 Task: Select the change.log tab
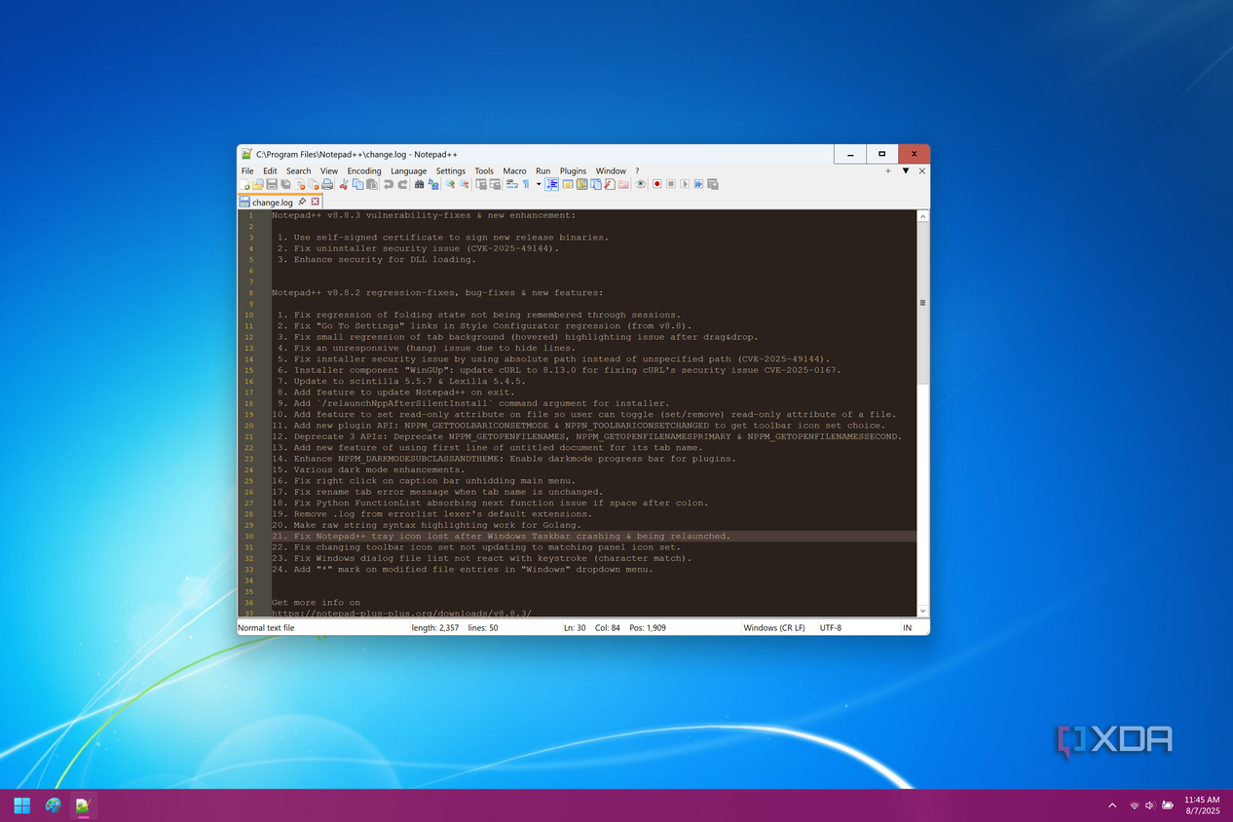272,203
